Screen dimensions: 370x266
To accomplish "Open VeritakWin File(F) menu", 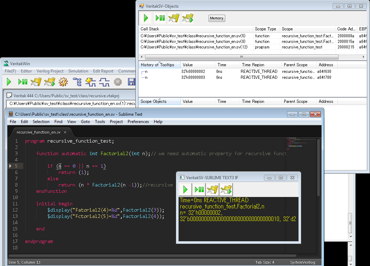I will point(10,71).
